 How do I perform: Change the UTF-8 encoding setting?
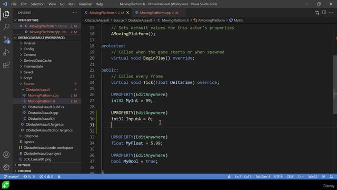click(x=278, y=177)
